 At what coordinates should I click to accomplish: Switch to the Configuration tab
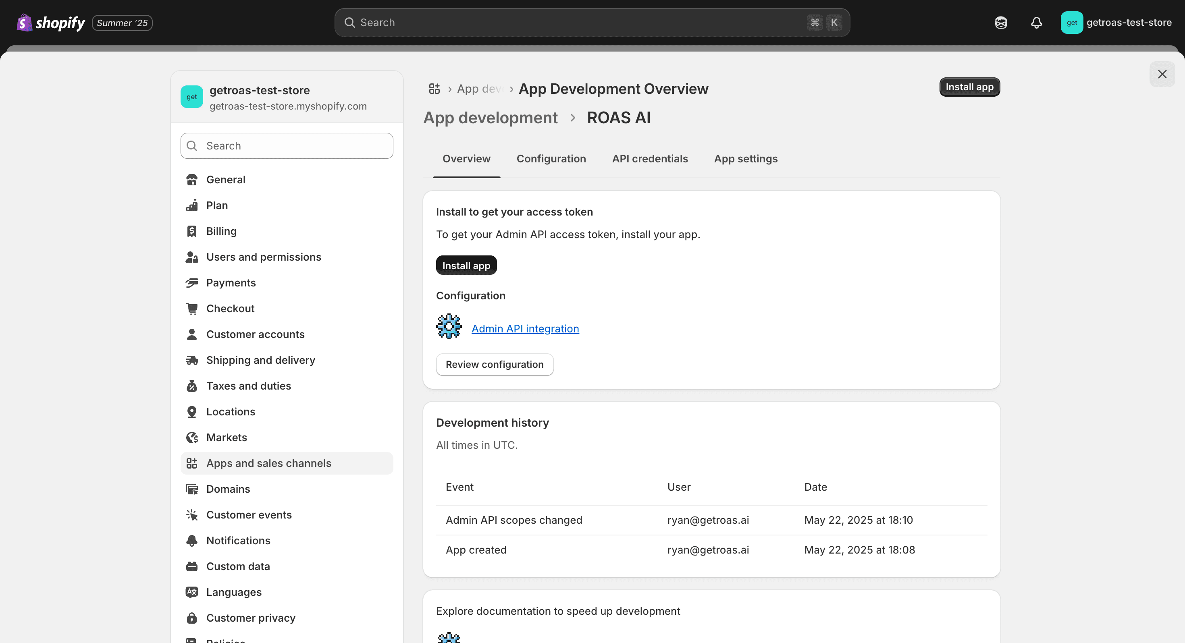pos(551,159)
